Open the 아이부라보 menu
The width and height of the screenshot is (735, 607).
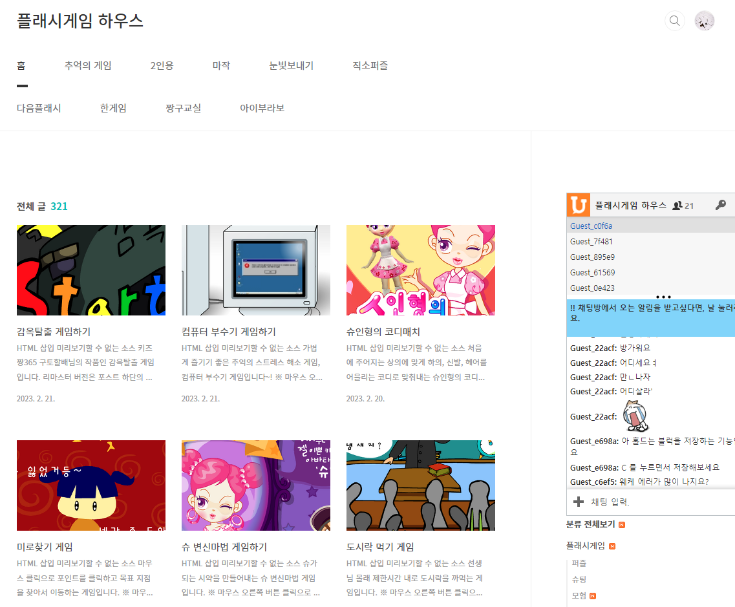[x=262, y=108]
